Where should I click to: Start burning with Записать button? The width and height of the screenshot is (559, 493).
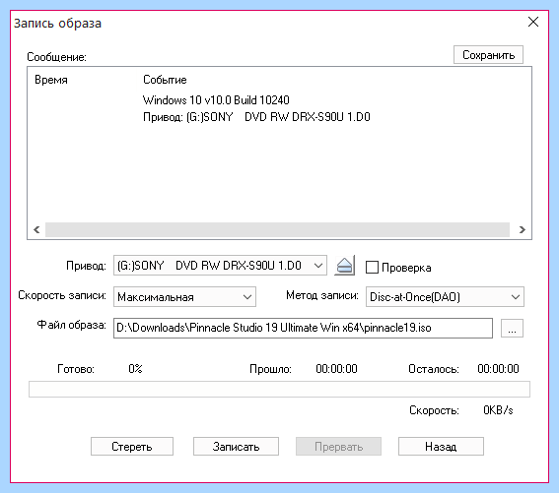236,447
